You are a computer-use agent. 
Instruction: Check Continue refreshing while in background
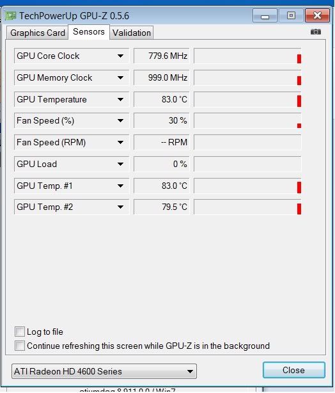coord(20,346)
